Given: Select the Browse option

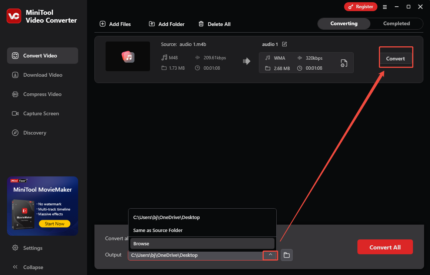Looking at the screenshot, I should click(x=202, y=244).
